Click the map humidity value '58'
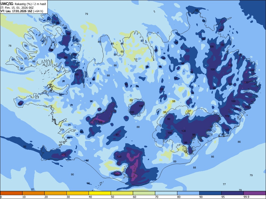 click(174, 101)
